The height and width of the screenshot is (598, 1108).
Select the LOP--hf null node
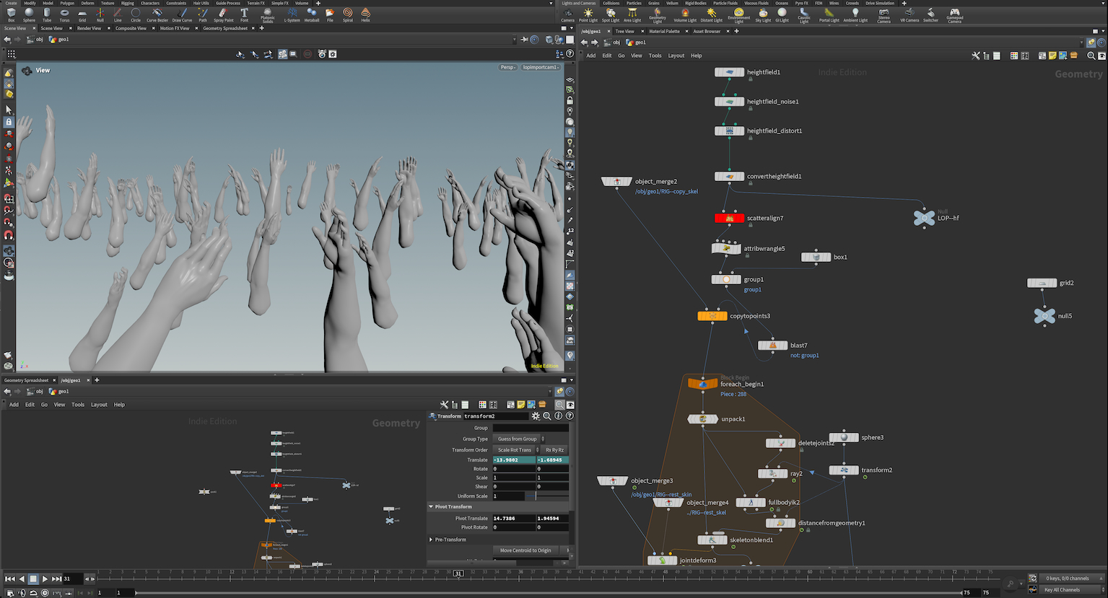pos(924,218)
